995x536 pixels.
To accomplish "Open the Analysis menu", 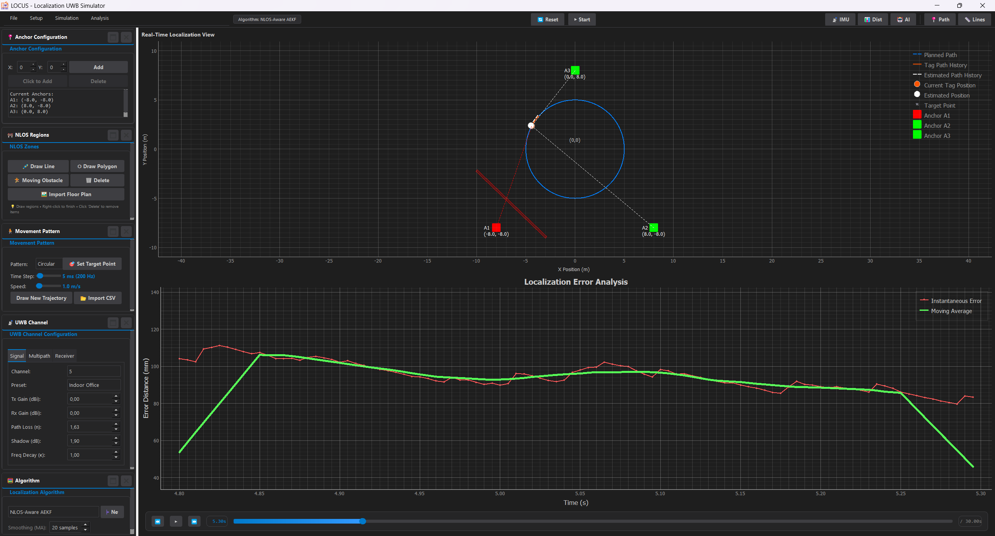I will [99, 18].
